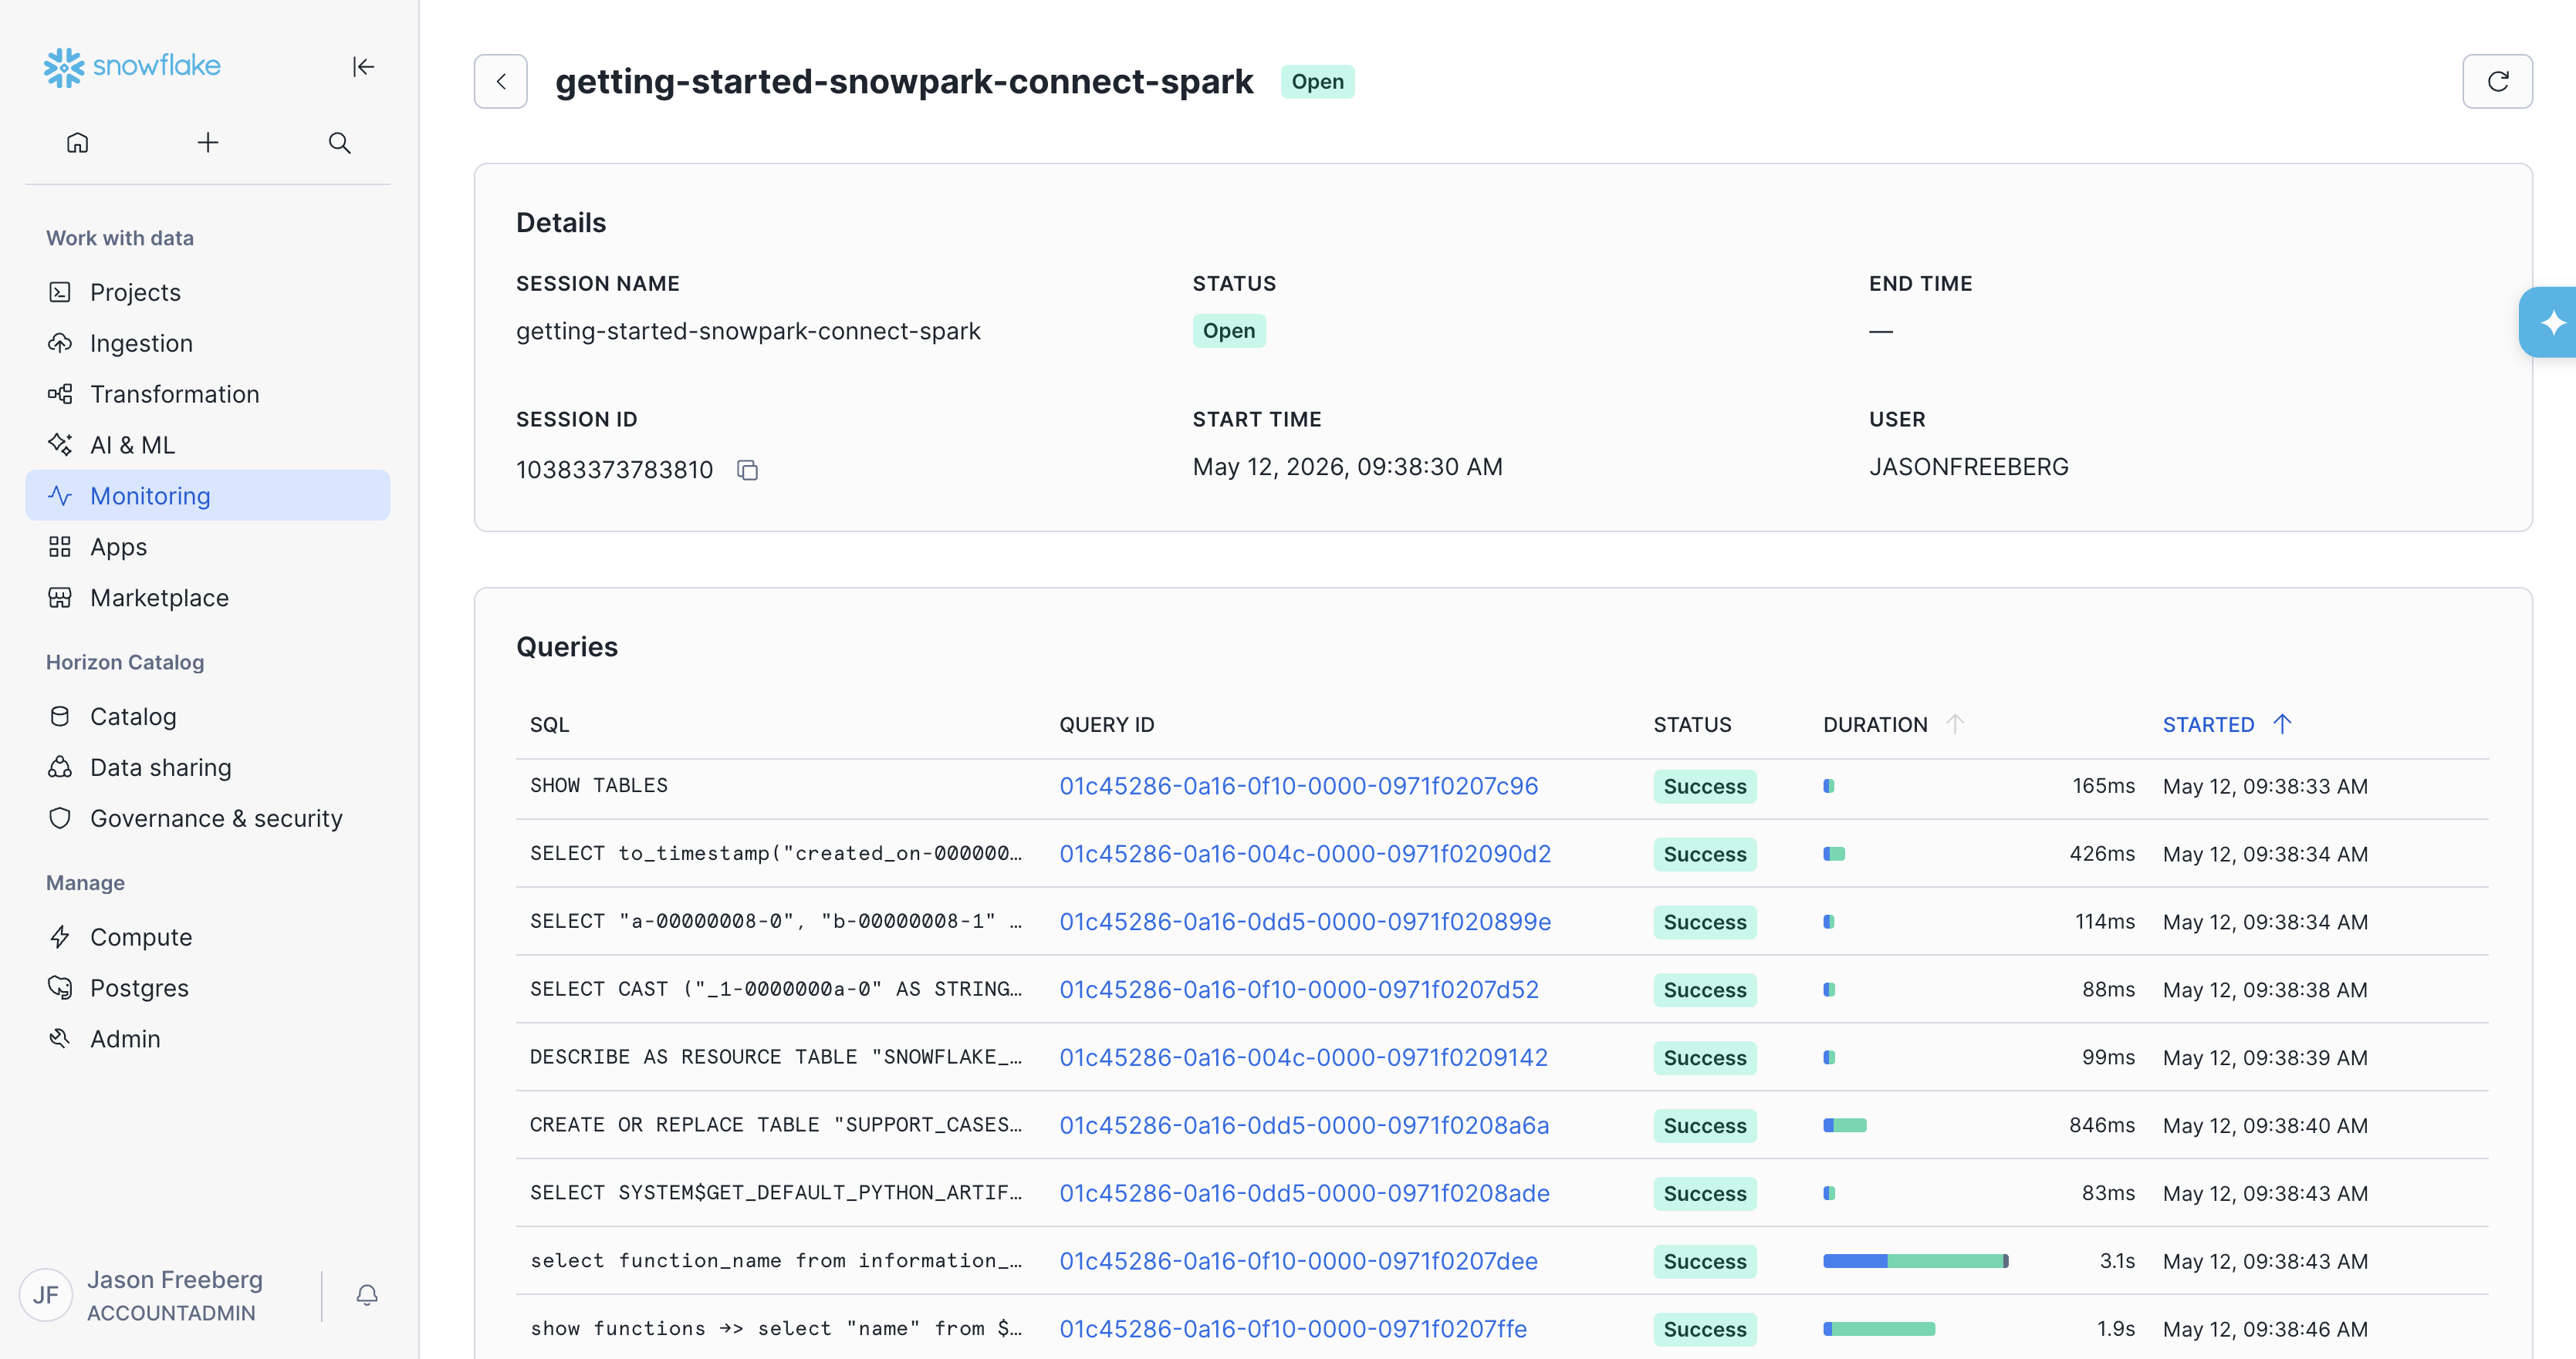2576x1359 pixels.
Task: Open Jason Freeberg account menu
Action: 175,1295
